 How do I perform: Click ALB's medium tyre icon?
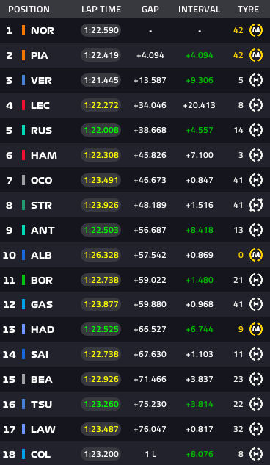pos(256,255)
